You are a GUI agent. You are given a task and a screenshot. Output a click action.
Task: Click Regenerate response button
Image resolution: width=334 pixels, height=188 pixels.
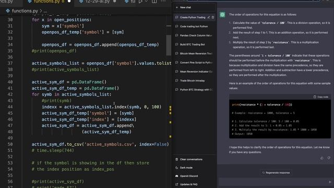pos(276,173)
